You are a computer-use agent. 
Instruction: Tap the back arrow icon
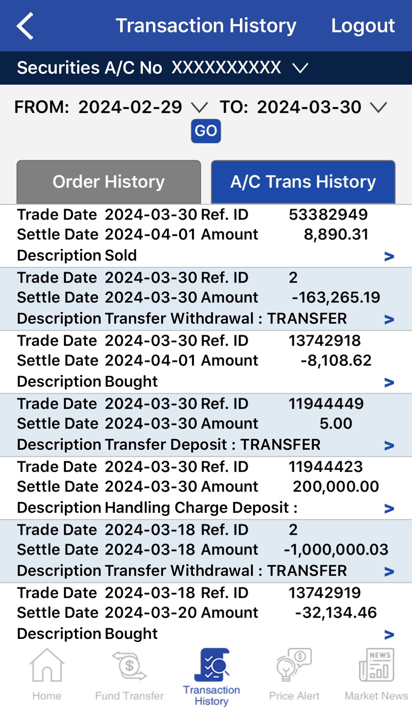25,26
